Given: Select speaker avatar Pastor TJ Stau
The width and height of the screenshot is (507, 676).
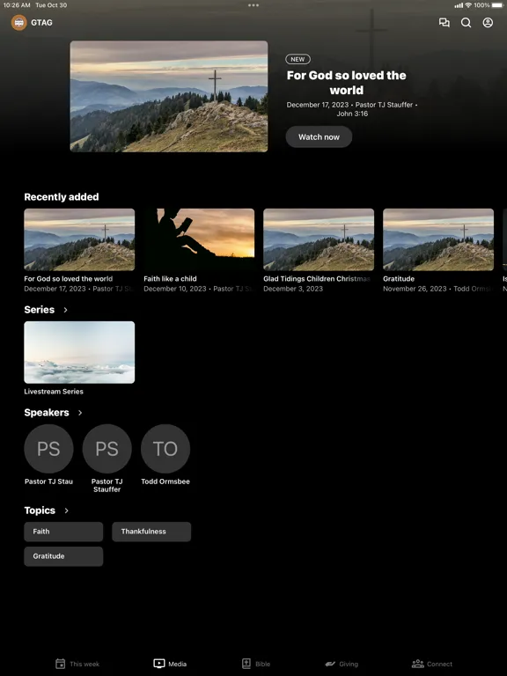Looking at the screenshot, I should click(48, 449).
